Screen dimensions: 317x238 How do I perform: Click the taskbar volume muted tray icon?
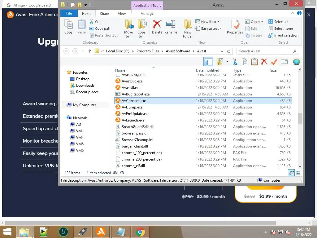pos(288,232)
